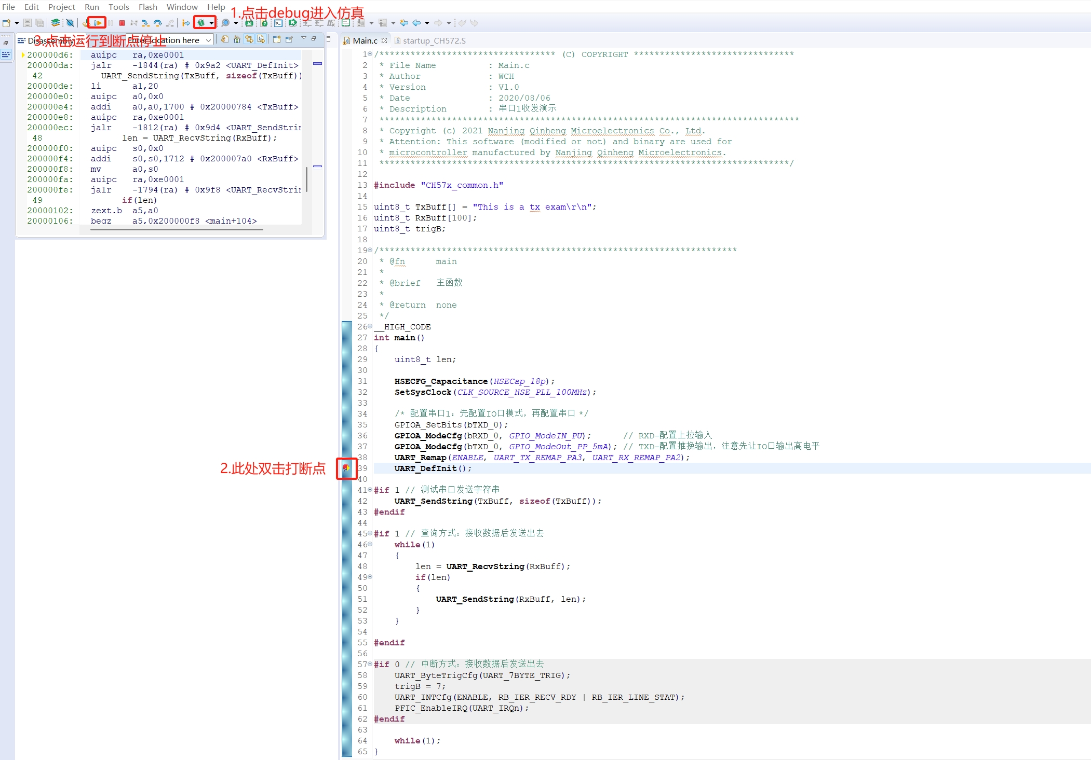Toggle Show Source in Disassembly view
Image resolution: width=1091 pixels, height=760 pixels.
tap(261, 39)
